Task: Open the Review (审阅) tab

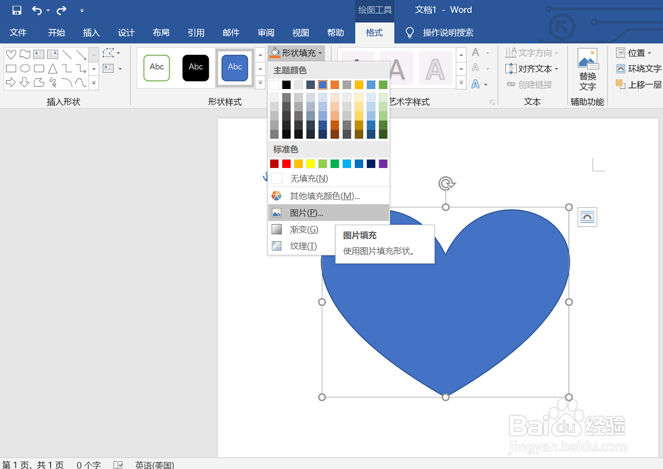Action: [x=266, y=33]
